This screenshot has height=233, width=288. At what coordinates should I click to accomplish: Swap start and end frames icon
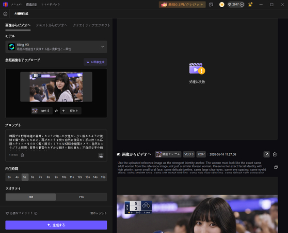coord(56,111)
